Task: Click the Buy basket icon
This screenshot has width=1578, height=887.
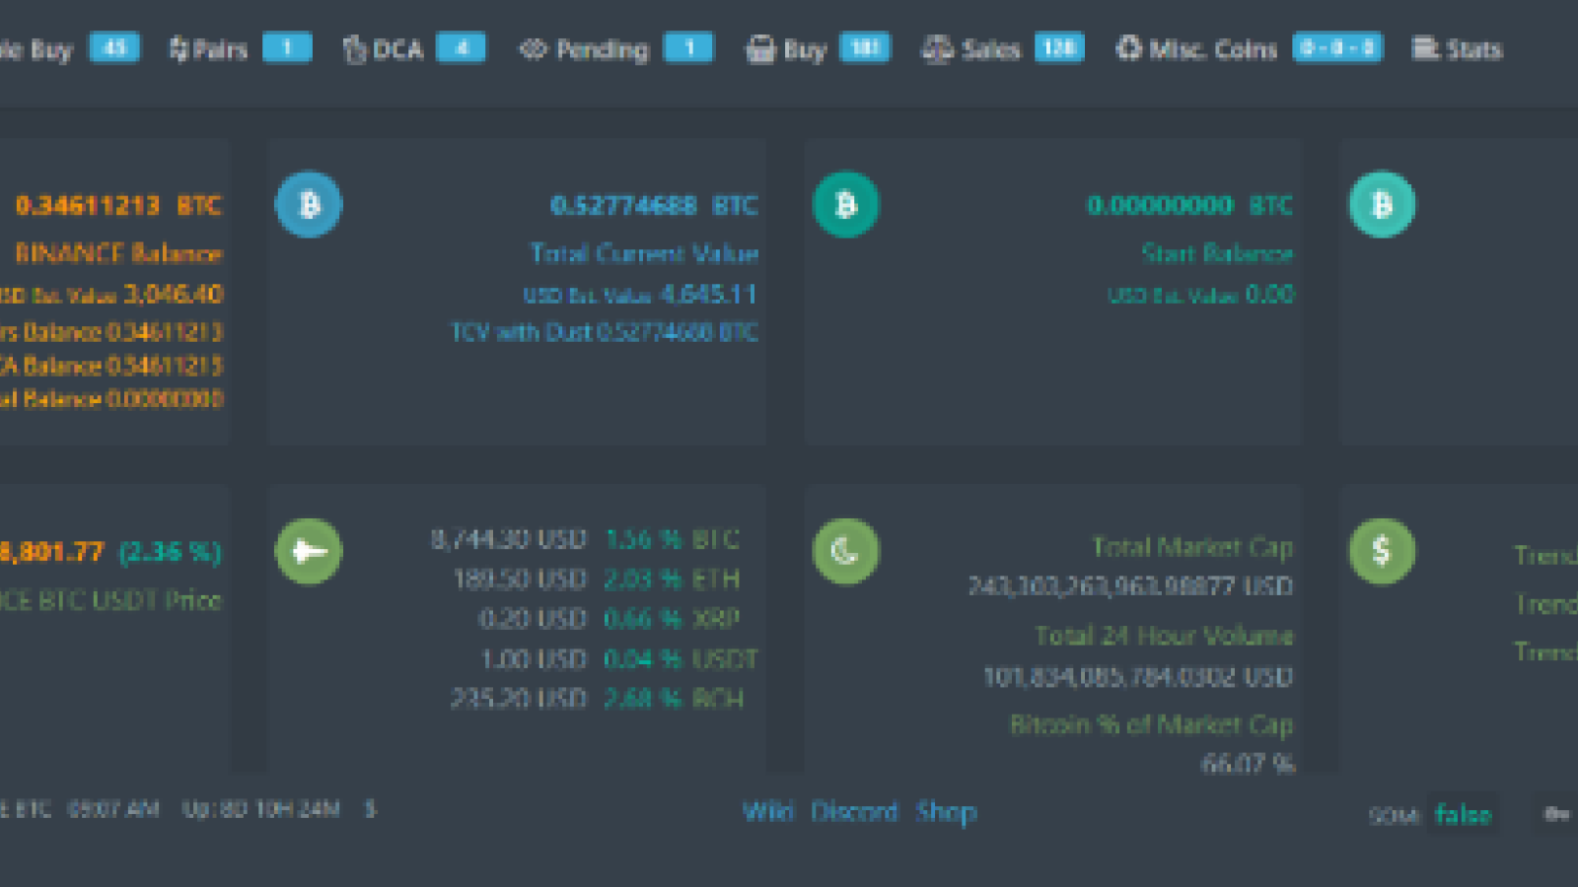Action: pos(760,49)
